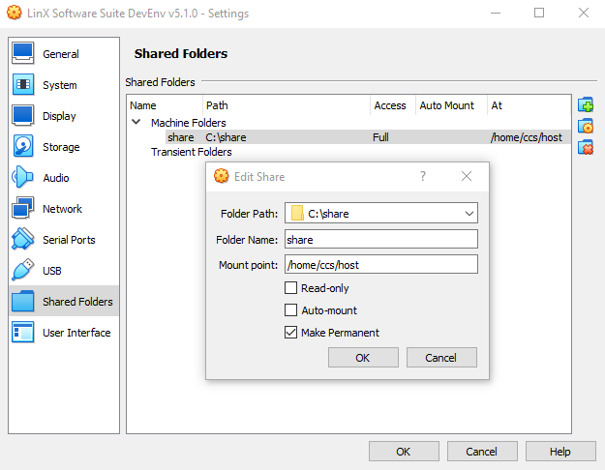Screen dimensions: 605x470
Task: Open the General settings page
Action: pyautogui.click(x=64, y=53)
